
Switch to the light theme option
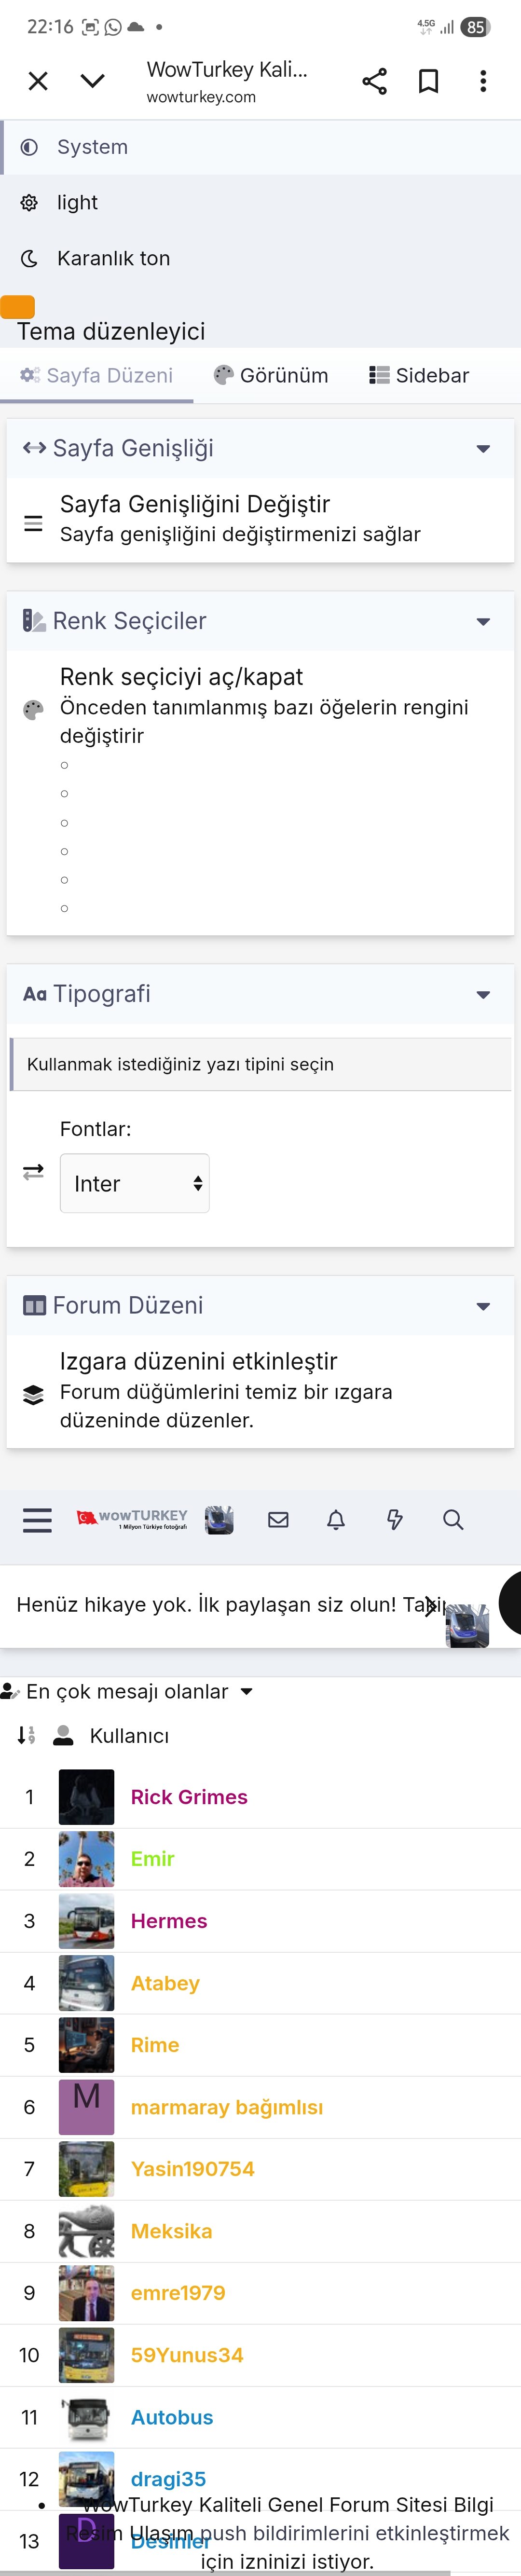[x=77, y=203]
